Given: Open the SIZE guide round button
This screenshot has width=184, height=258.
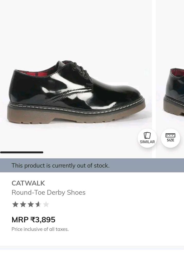Looking at the screenshot, I should point(170,138).
